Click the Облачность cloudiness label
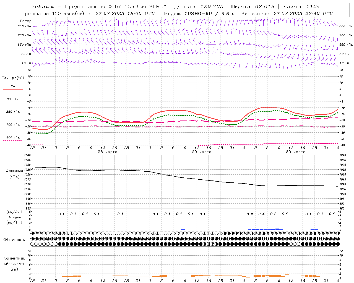354x283 pixels. coord(14,240)
